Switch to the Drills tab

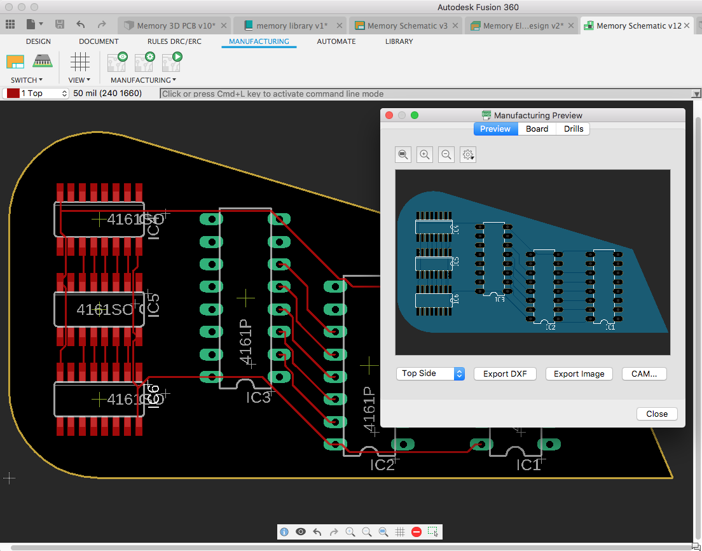point(573,129)
